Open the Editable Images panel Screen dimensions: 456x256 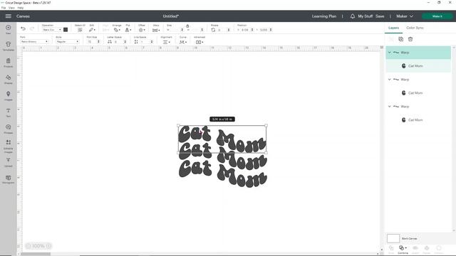(x=8, y=146)
